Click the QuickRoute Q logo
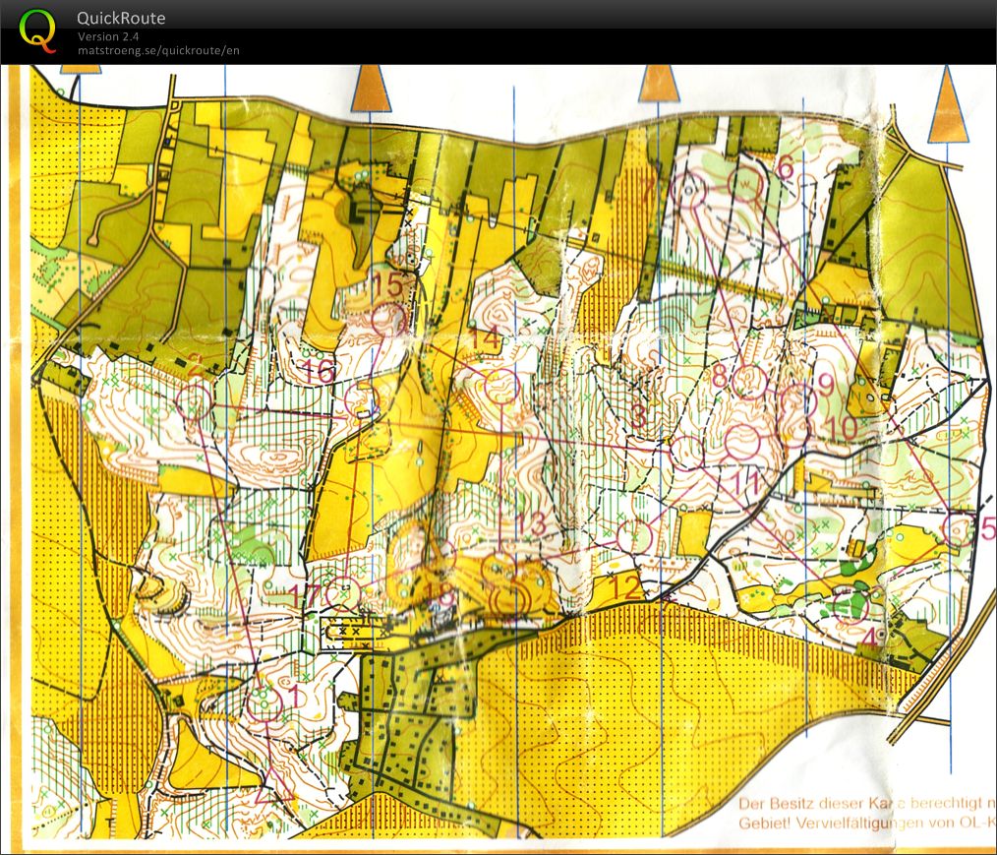Viewport: 997px width, 855px height. tap(38, 30)
